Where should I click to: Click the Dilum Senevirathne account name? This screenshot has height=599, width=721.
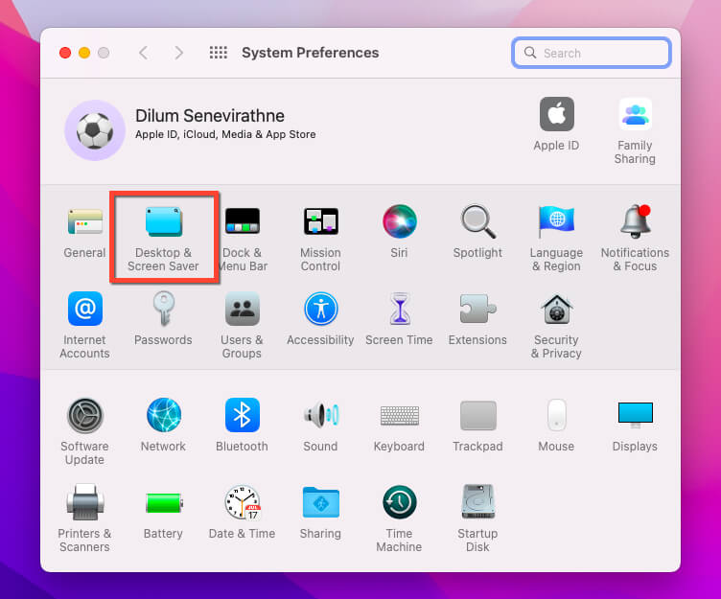210,116
